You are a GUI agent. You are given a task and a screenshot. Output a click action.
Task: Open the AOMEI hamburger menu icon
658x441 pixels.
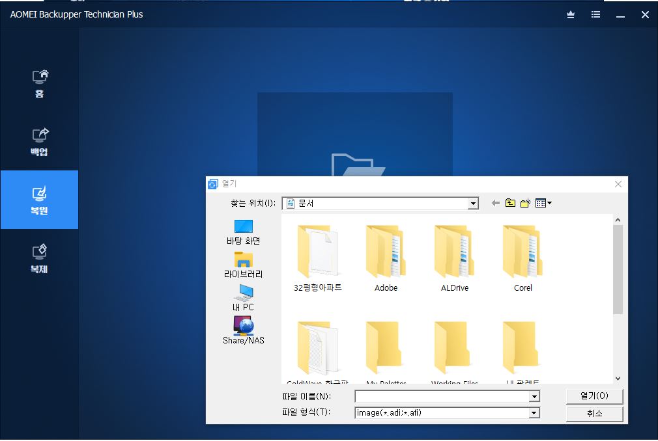[x=595, y=15]
